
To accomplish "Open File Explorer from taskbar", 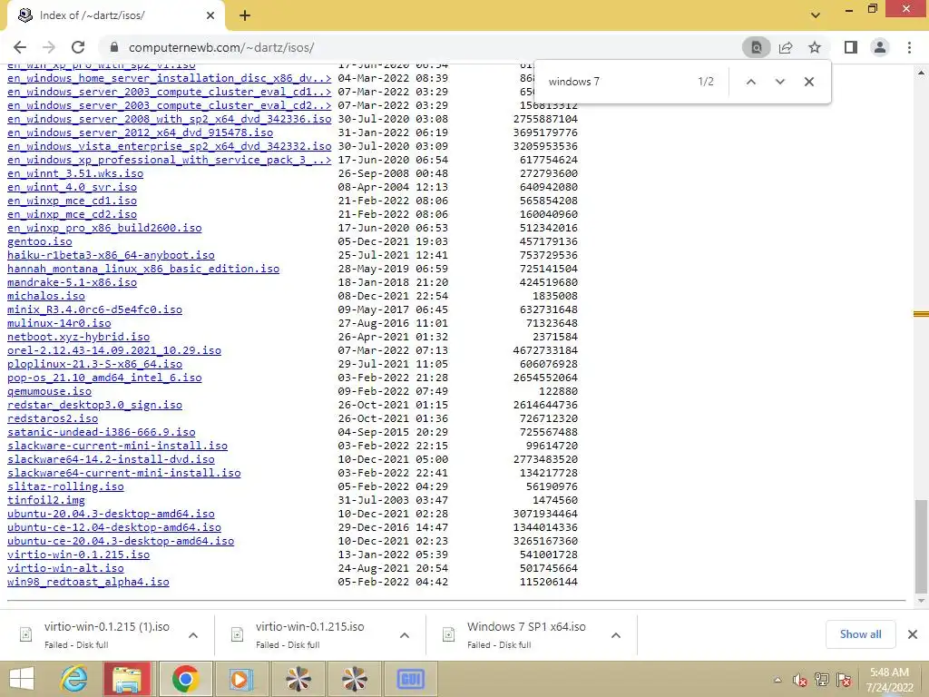I will tap(127, 679).
